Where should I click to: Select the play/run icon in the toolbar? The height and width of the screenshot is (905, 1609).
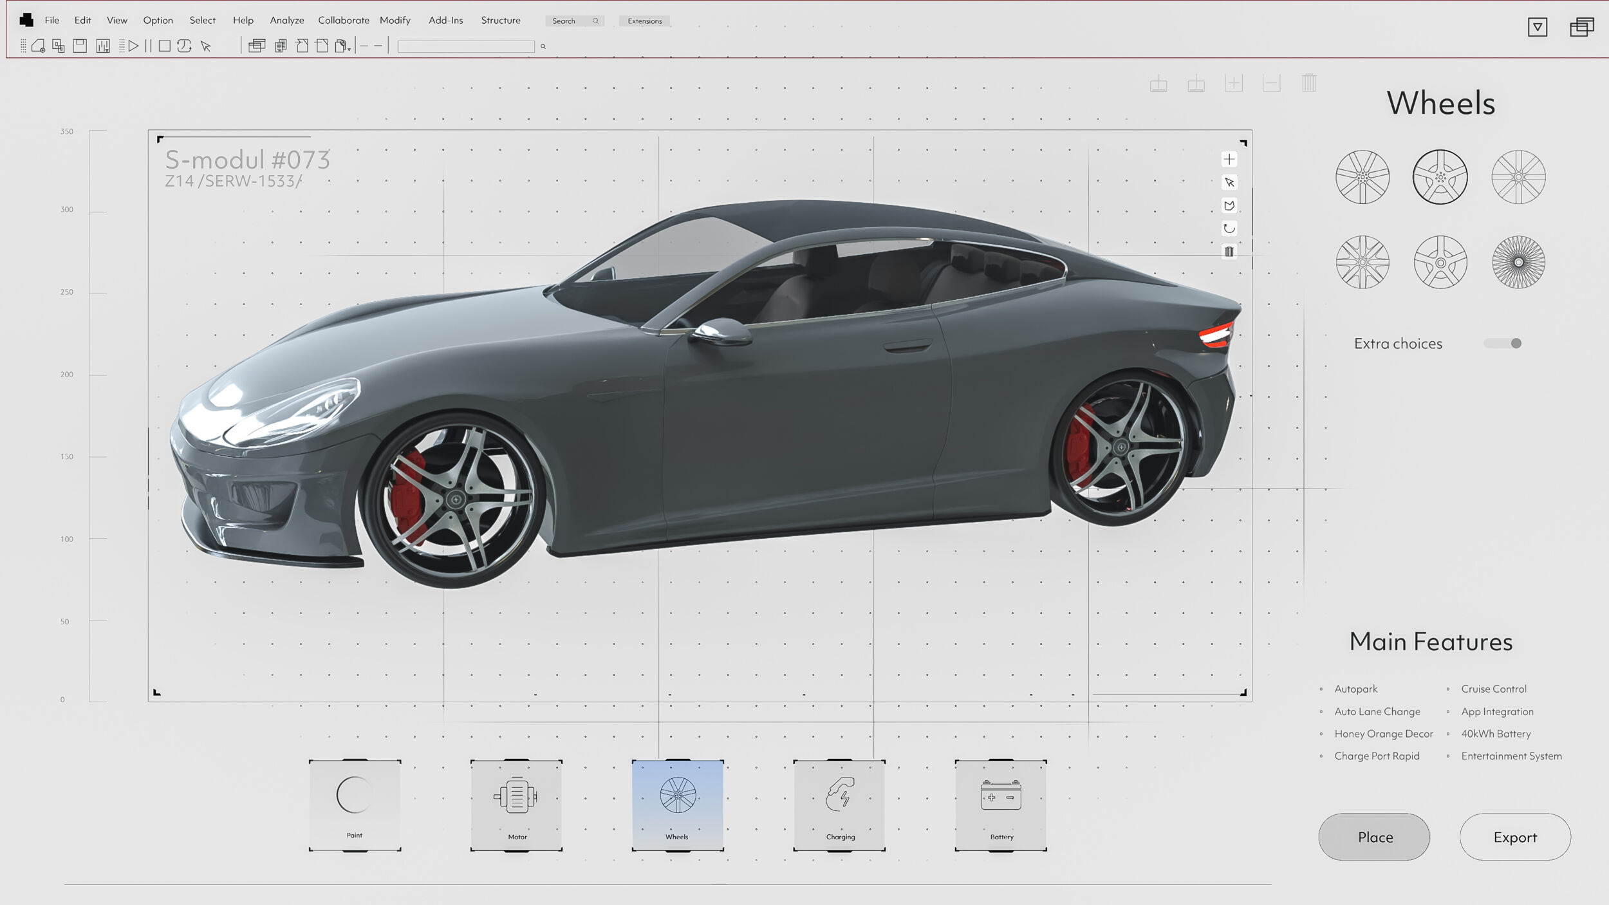point(133,46)
